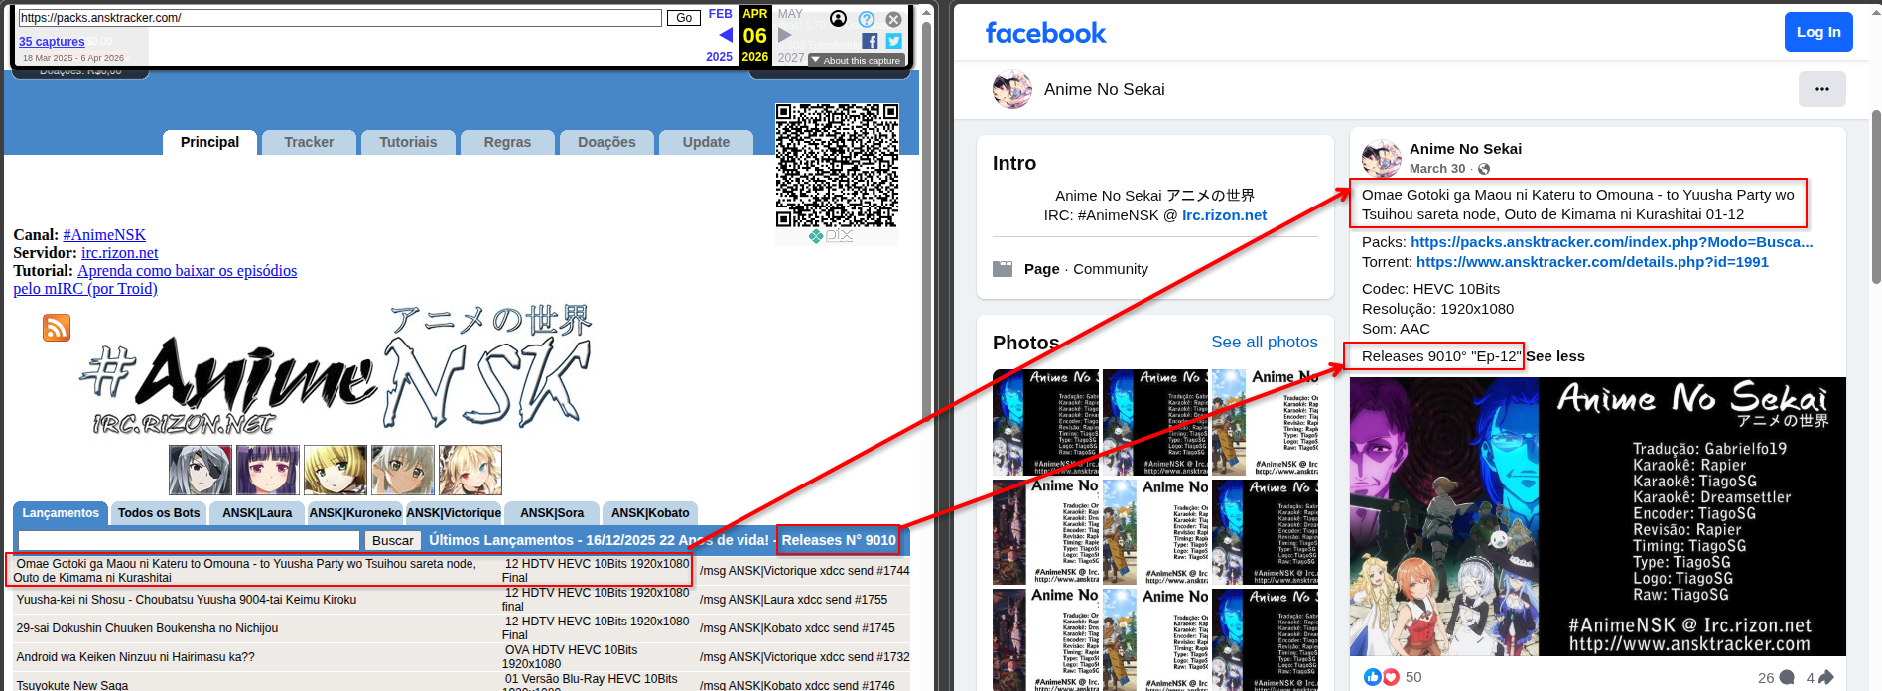The height and width of the screenshot is (691, 1882).
Task: Click the eyepatch character avatar
Action: 201,470
